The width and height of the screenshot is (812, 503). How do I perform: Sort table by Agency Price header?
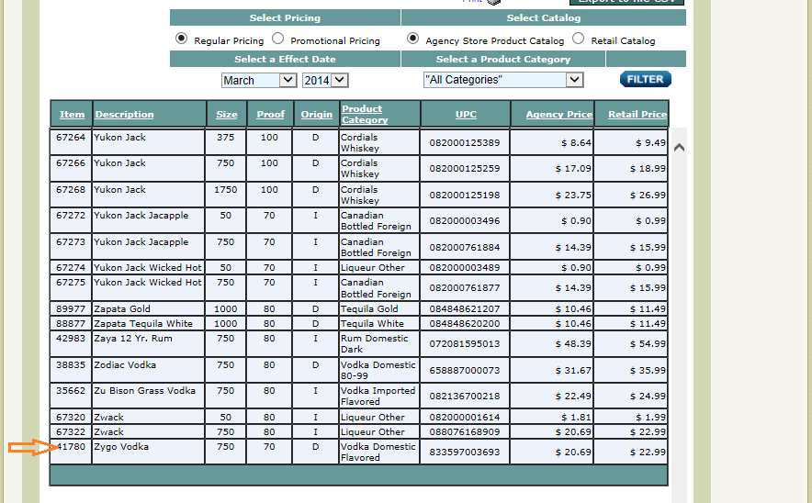tap(559, 115)
